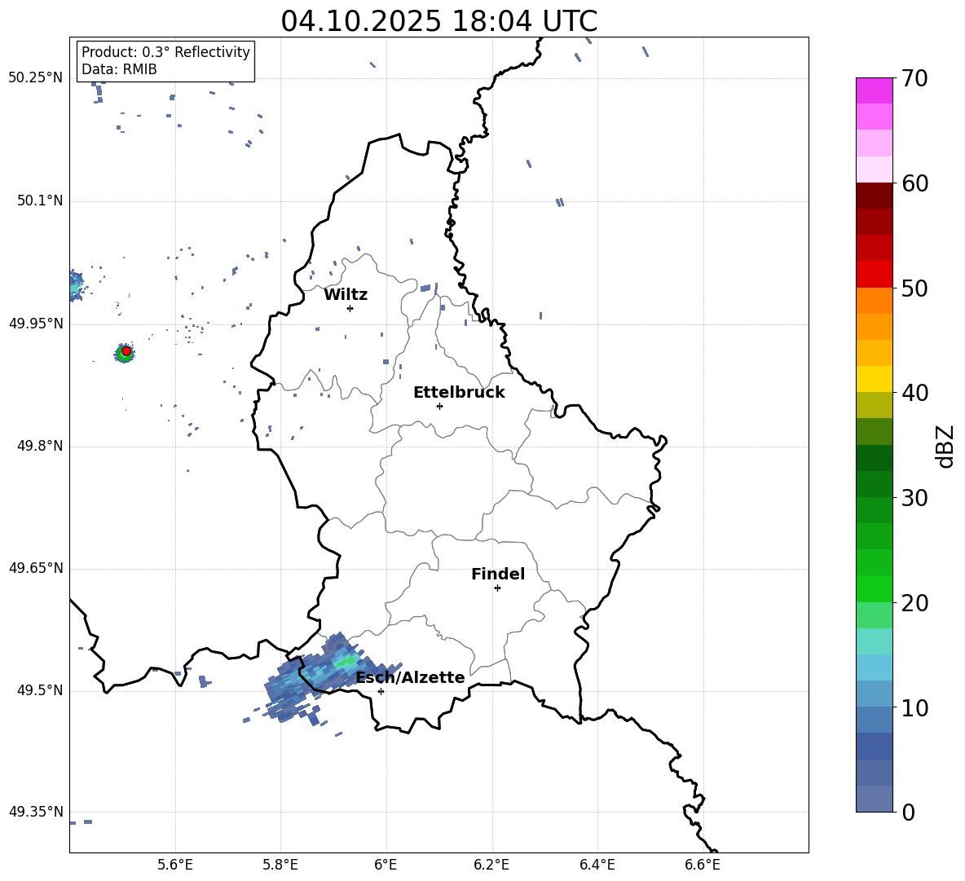Click the cross marker below Ettelbruck
965x881 pixels.
coord(439,406)
